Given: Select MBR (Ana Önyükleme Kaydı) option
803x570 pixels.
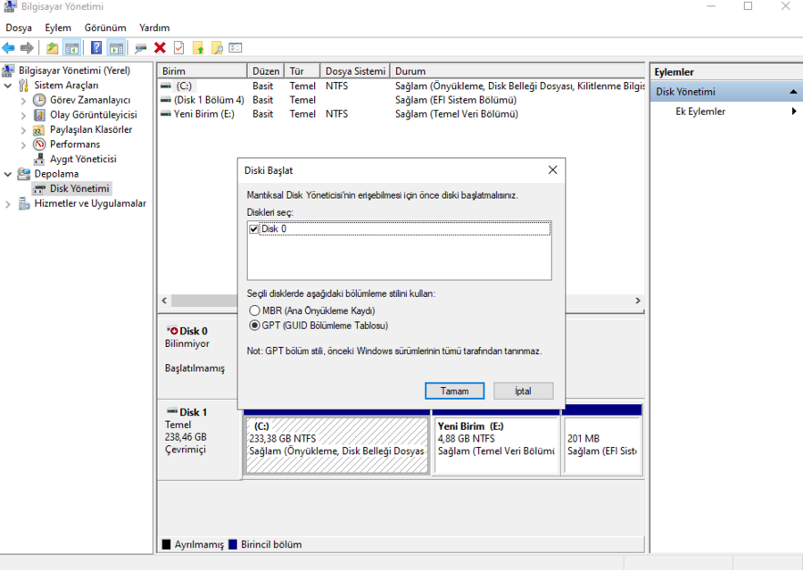Looking at the screenshot, I should 255,310.
